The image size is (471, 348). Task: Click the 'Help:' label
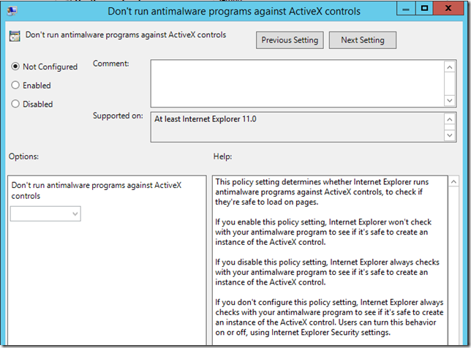222,156
